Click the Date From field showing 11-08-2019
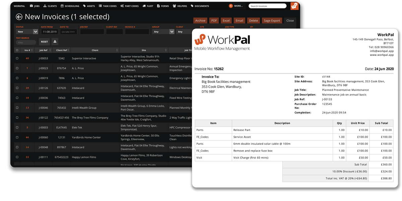Image resolution: width=402 pixels, height=201 pixels. (50, 31)
